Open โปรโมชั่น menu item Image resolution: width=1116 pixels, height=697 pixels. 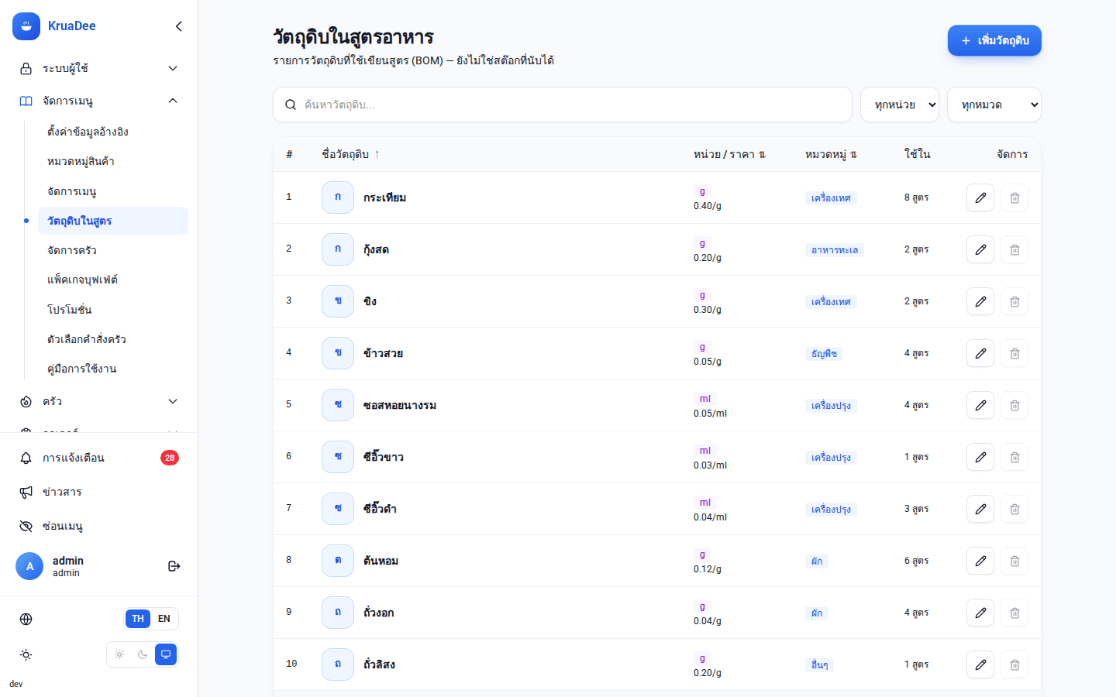point(113,309)
